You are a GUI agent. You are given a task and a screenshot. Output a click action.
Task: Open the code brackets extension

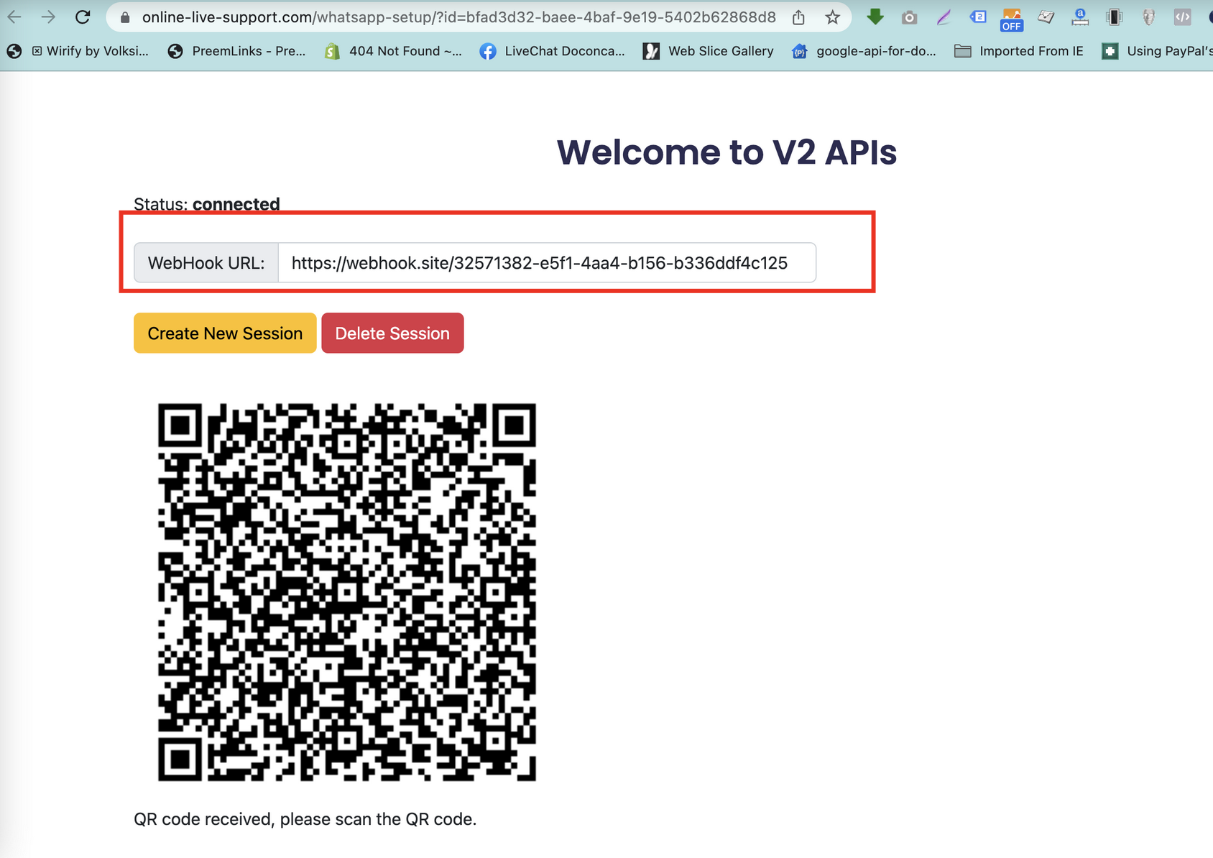(1182, 17)
